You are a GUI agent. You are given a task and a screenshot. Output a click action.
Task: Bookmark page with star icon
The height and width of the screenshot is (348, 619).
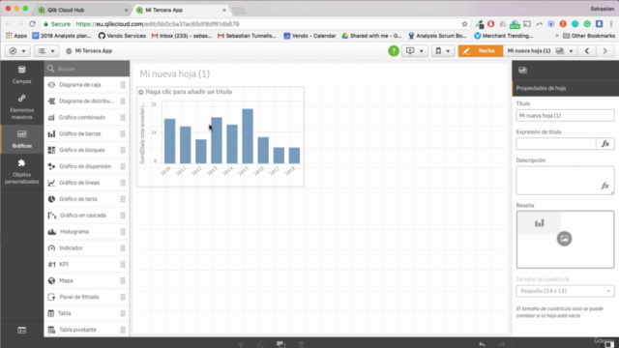click(464, 24)
